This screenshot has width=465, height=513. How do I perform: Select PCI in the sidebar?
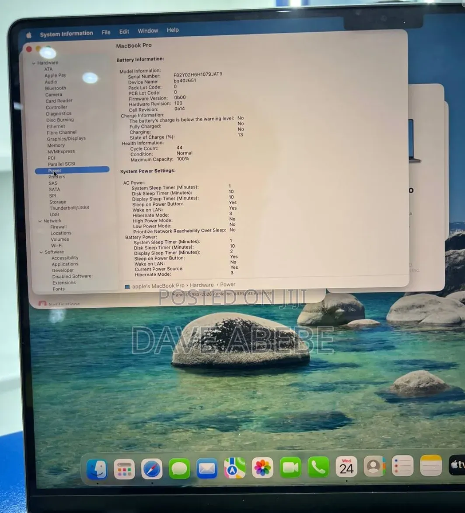tap(51, 158)
